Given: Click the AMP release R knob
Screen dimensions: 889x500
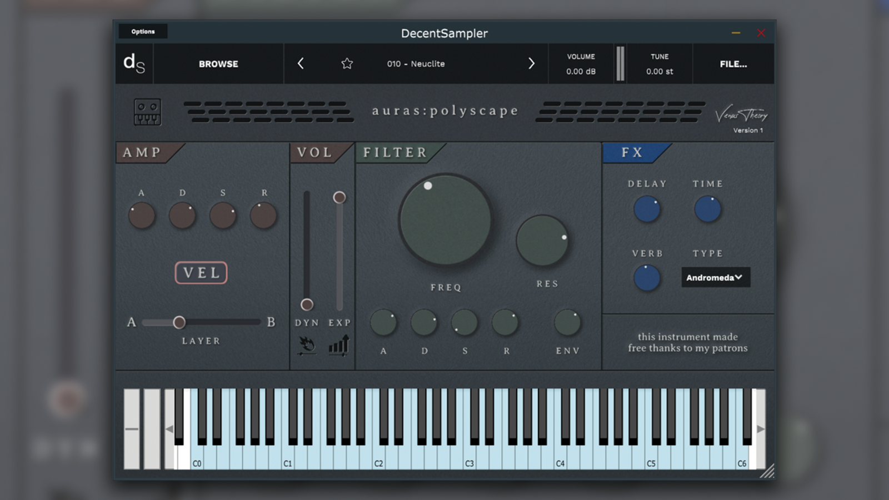Looking at the screenshot, I should (263, 216).
